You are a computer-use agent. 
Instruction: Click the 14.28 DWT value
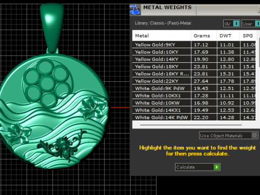(227, 118)
